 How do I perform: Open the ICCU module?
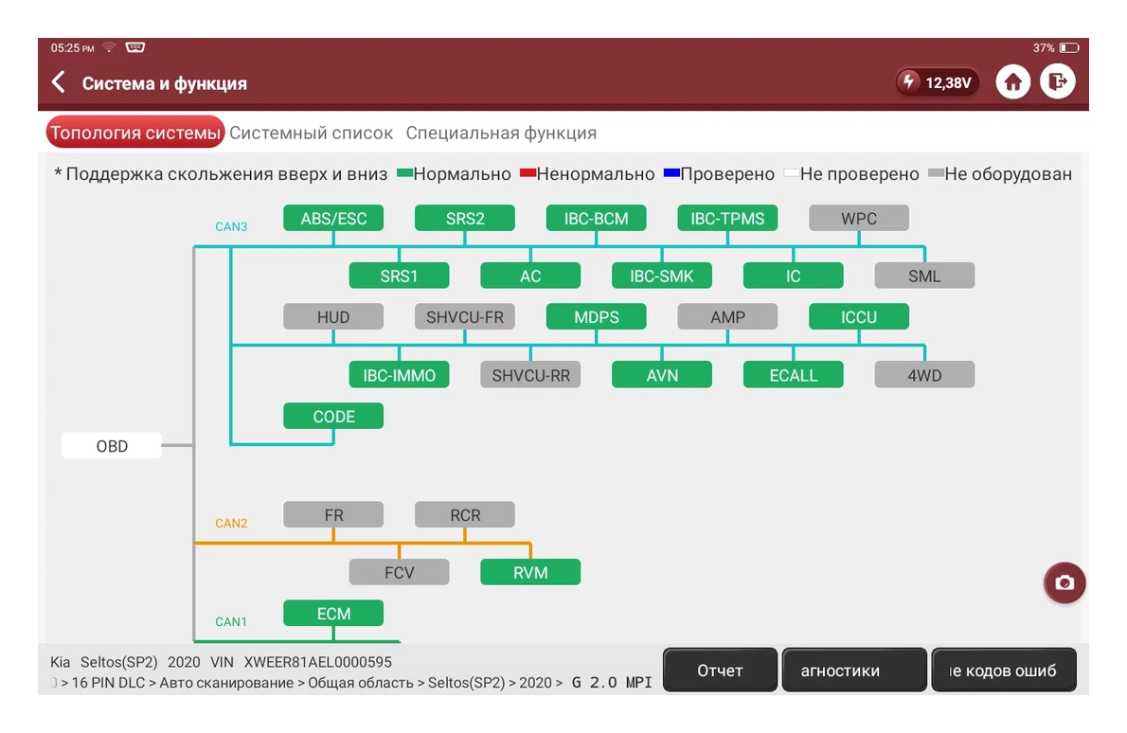(859, 316)
